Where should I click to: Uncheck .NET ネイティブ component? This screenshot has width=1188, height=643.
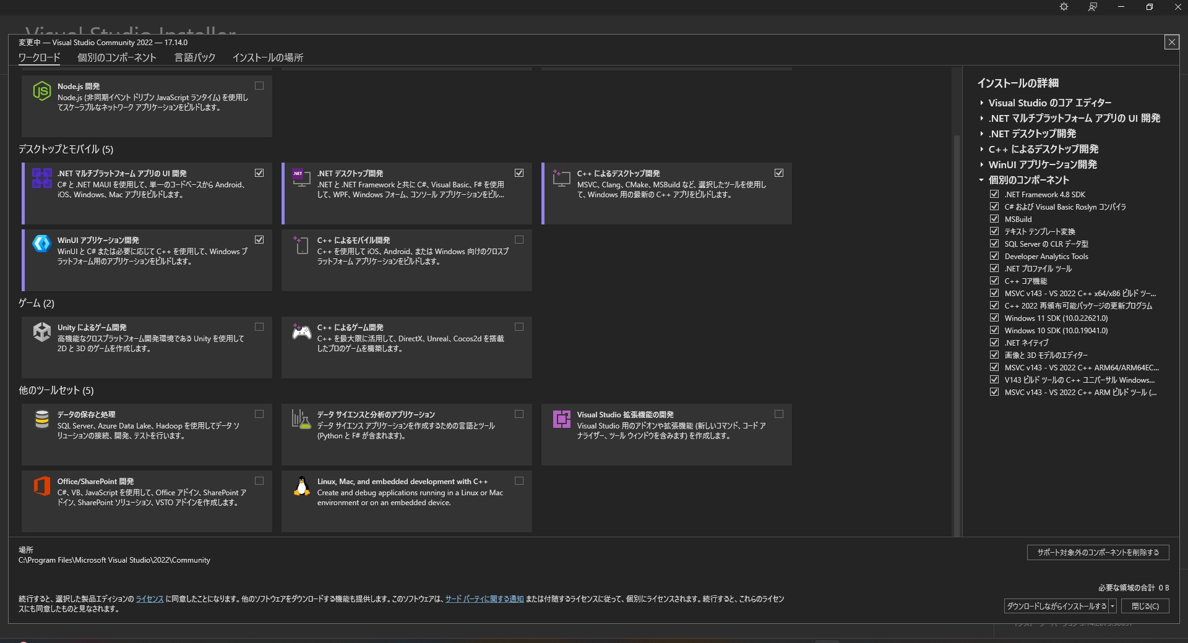point(994,343)
